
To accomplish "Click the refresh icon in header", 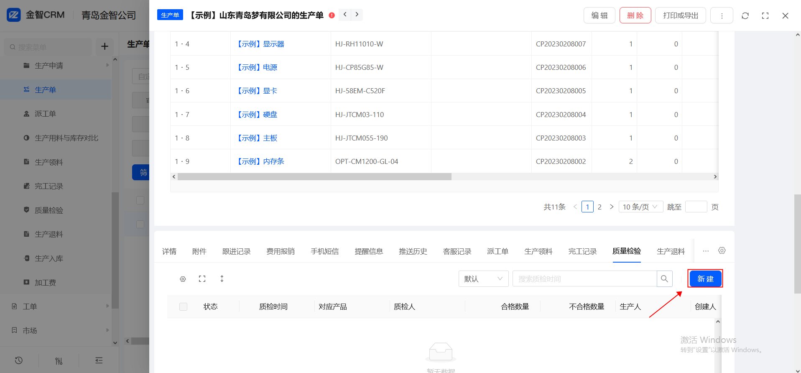I will click(x=745, y=15).
